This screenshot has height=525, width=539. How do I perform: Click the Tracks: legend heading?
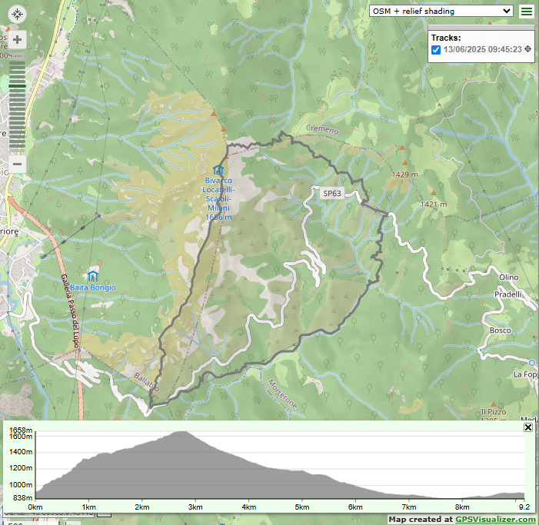click(446, 38)
